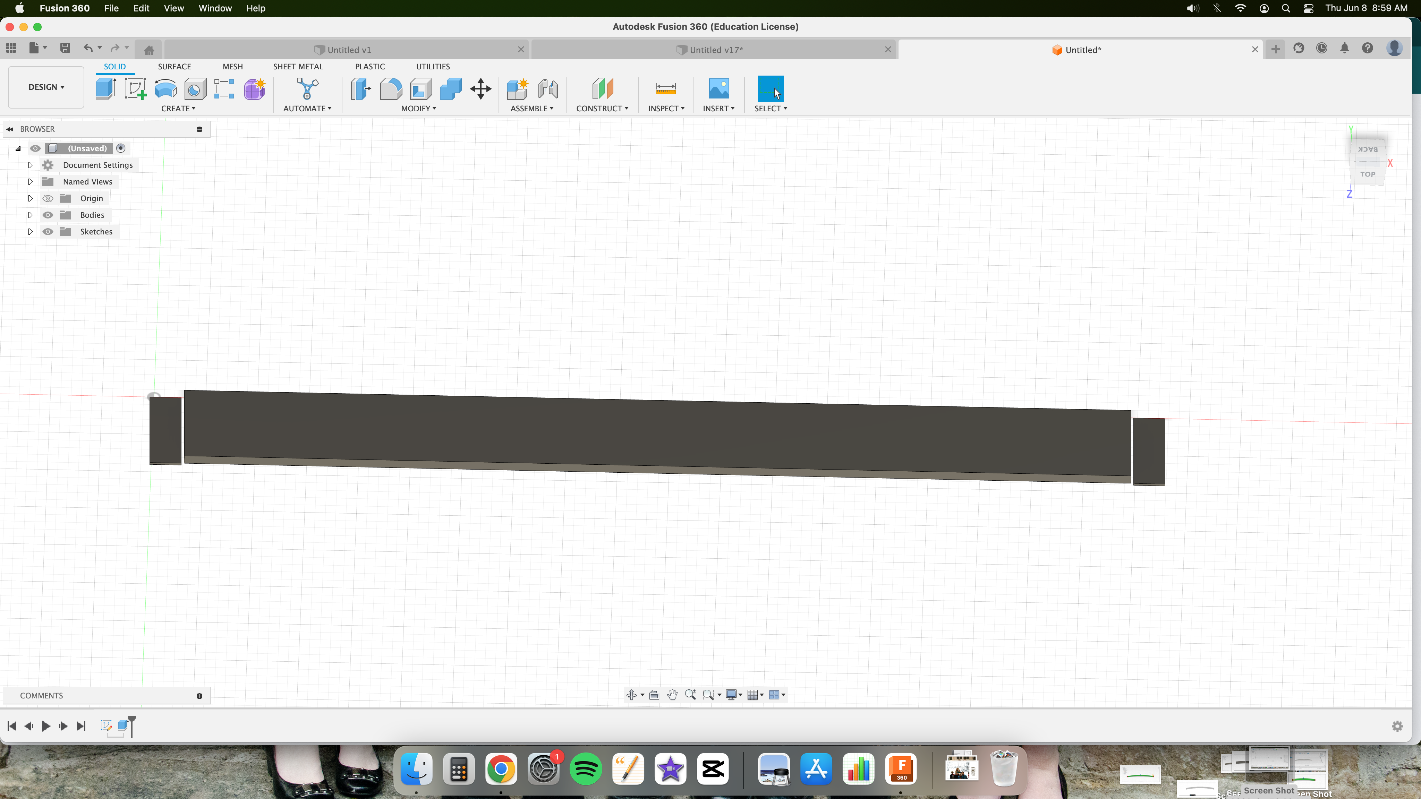The image size is (1421, 799).
Task: Select the Fillet tool icon
Action: [391, 89]
